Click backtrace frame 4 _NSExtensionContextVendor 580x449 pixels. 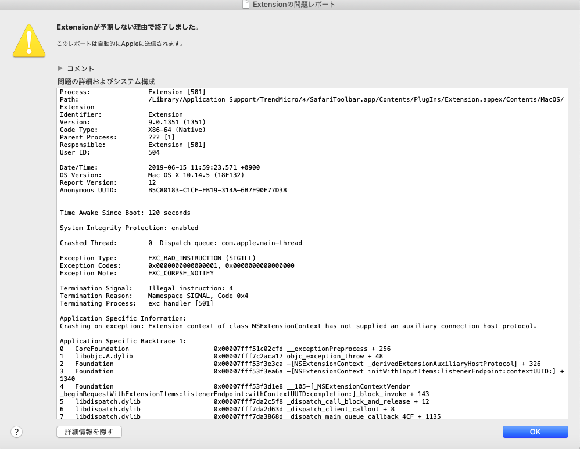coord(245,390)
